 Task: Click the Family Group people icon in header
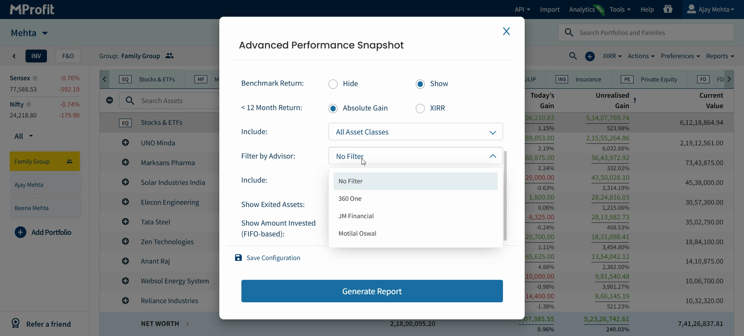coord(169,56)
